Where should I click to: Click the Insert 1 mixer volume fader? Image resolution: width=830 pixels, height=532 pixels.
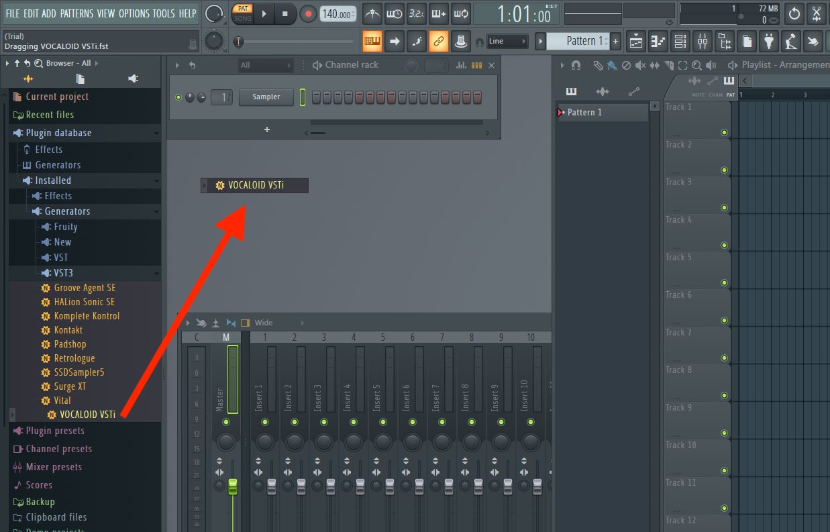pyautogui.click(x=272, y=486)
